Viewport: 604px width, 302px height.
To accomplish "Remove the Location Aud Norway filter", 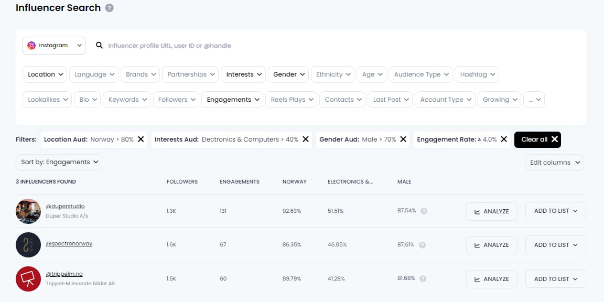I will pyautogui.click(x=141, y=139).
